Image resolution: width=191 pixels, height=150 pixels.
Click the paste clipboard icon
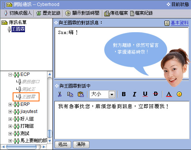click(x=81, y=94)
